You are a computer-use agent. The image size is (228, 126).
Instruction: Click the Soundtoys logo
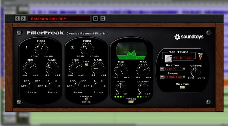tap(189, 37)
